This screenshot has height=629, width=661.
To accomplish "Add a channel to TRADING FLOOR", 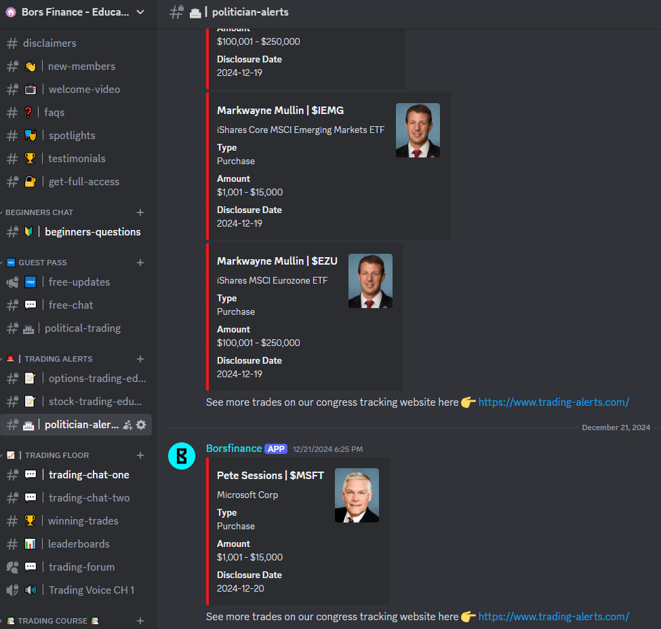I will pos(140,455).
